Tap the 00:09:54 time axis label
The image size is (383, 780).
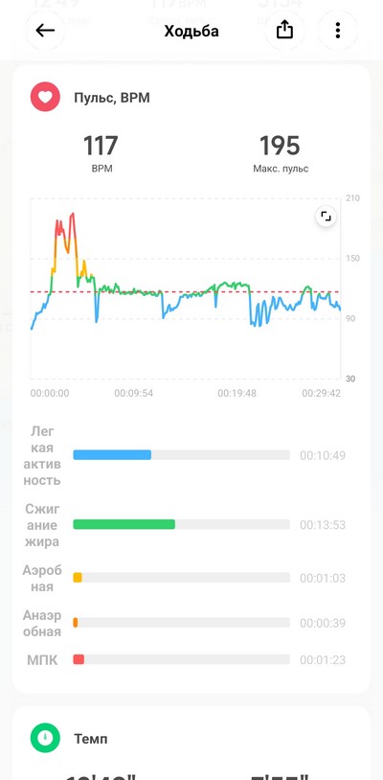pos(134,394)
